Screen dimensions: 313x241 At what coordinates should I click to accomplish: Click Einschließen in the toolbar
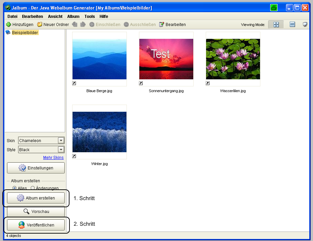point(105,24)
